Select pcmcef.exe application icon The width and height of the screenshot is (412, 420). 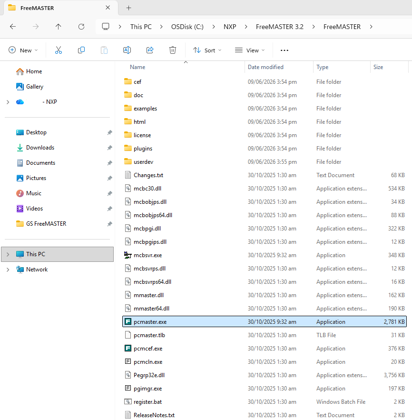128,349
